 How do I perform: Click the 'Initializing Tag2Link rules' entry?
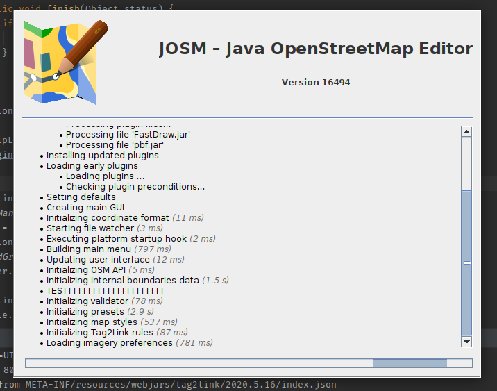(117, 333)
